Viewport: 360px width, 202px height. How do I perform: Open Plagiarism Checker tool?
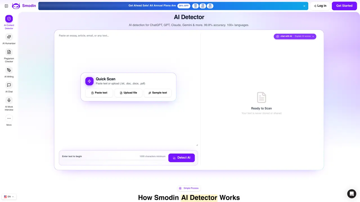pos(9,56)
